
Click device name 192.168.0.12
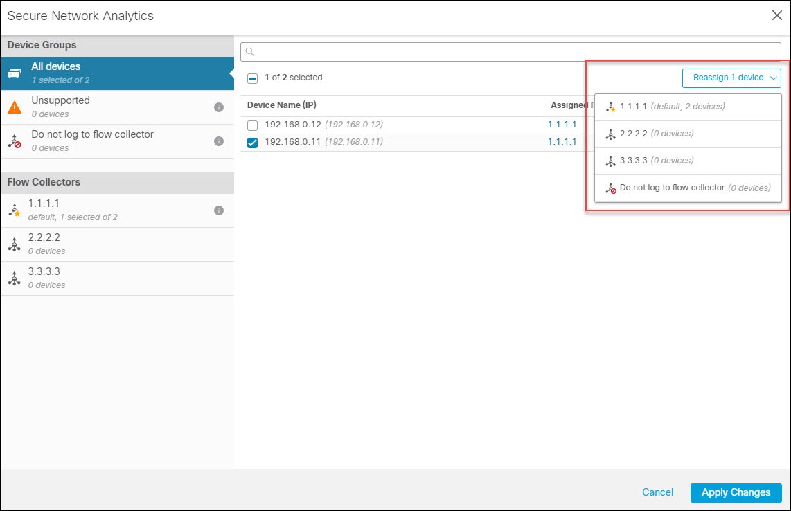[x=292, y=124]
